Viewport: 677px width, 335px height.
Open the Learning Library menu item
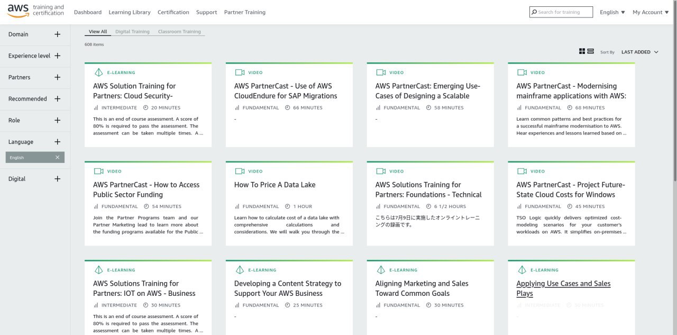(130, 12)
